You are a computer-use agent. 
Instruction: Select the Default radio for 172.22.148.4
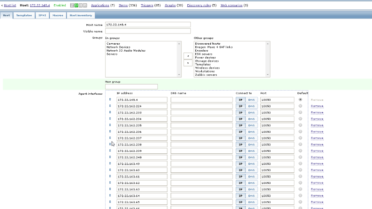[x=300, y=99]
